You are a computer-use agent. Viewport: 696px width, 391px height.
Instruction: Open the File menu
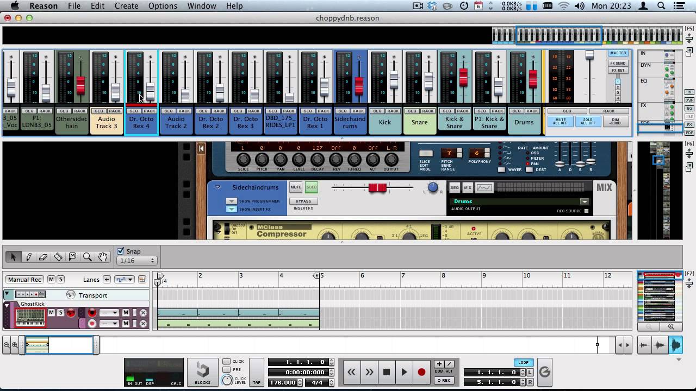point(74,6)
